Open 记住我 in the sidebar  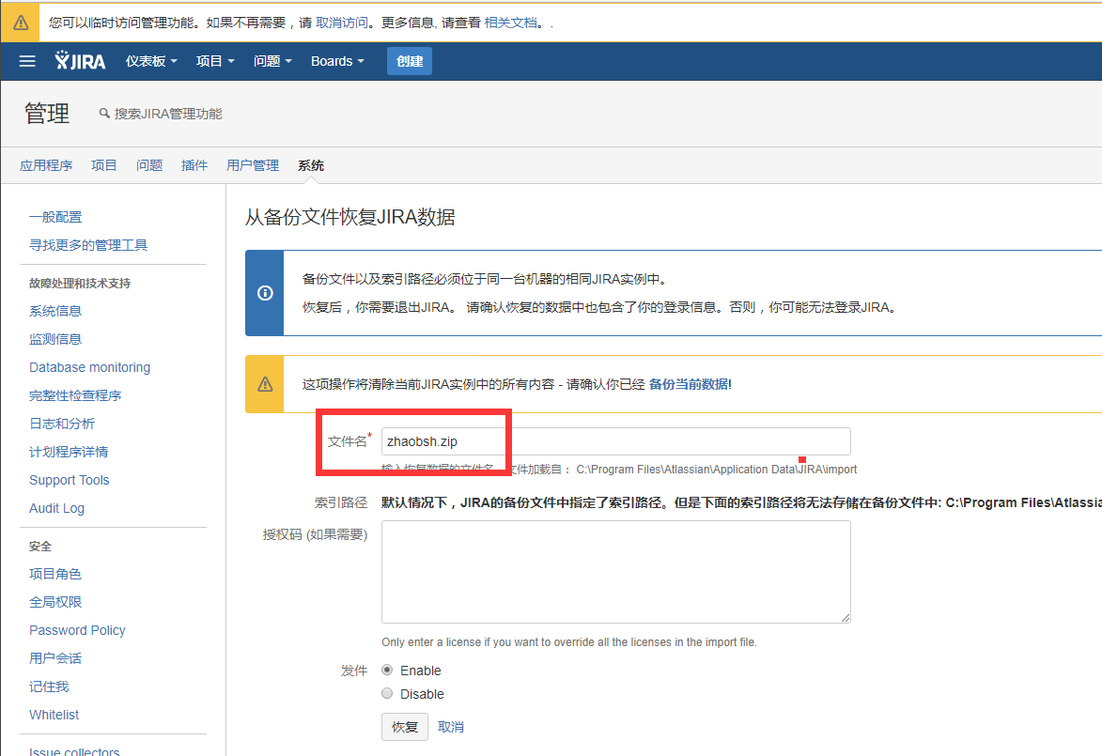click(49, 687)
